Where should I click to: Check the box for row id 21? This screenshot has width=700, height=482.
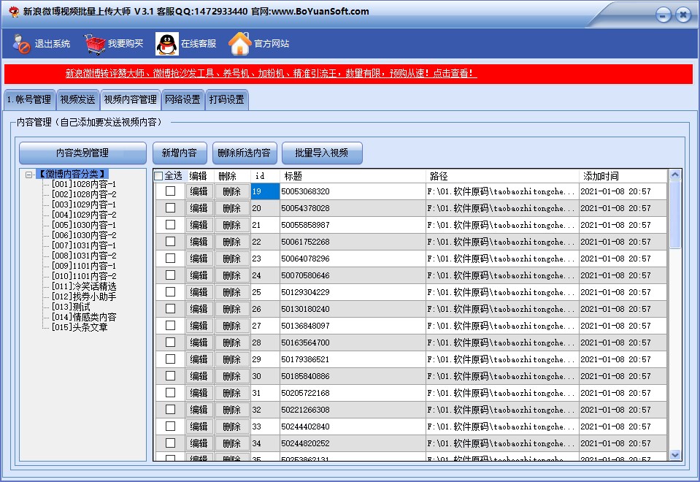[170, 225]
